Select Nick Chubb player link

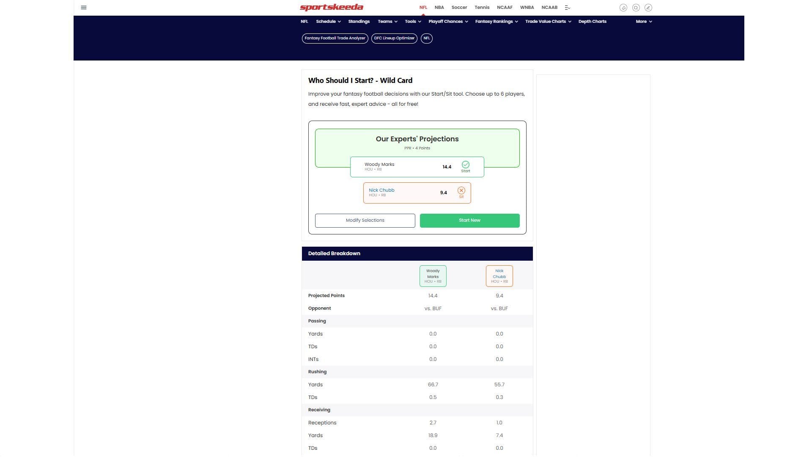tap(381, 190)
